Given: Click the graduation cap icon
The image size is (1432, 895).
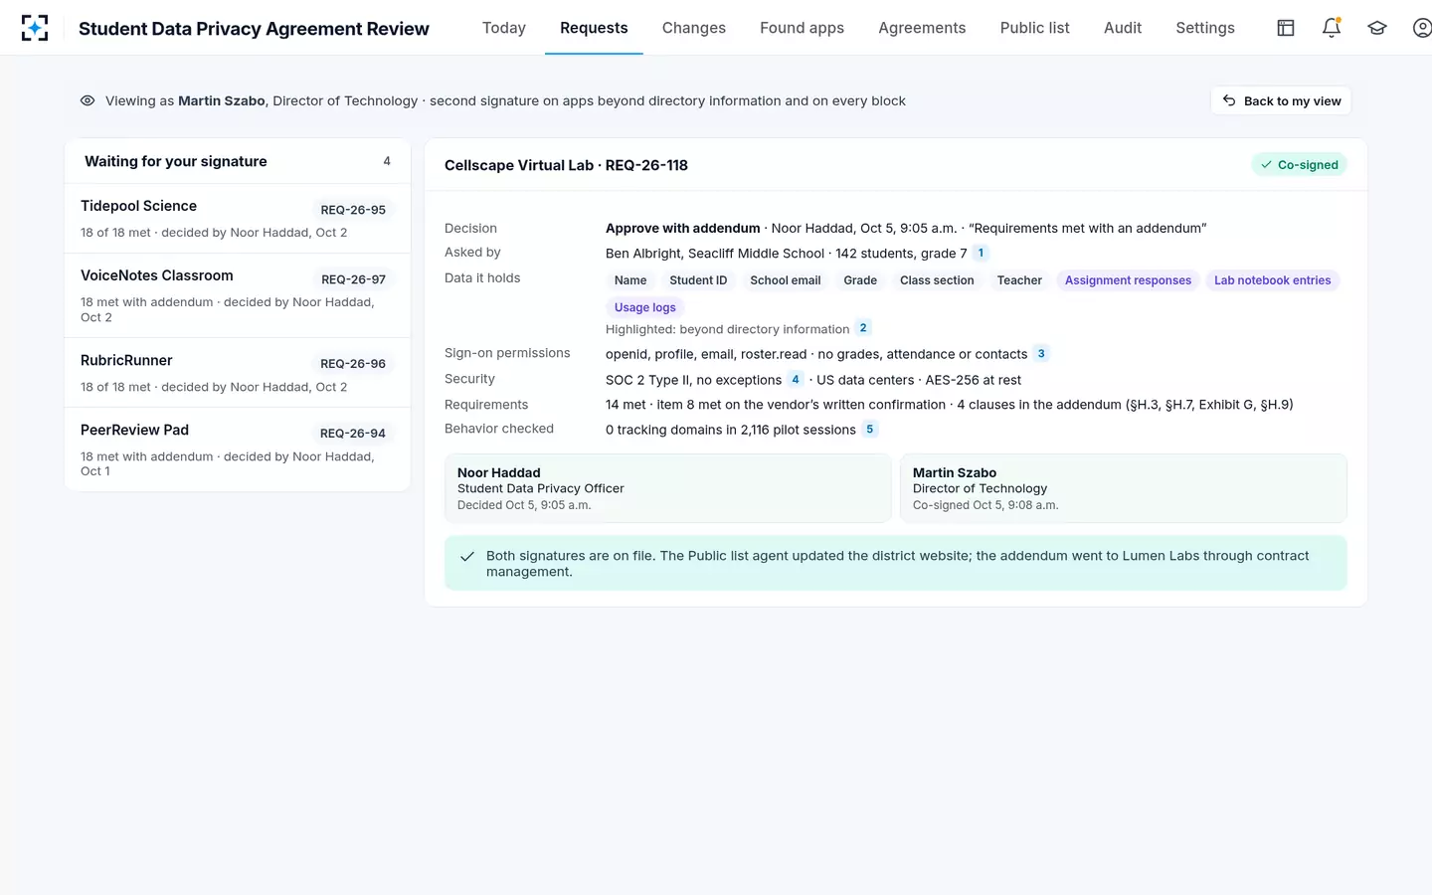Looking at the screenshot, I should point(1377,28).
